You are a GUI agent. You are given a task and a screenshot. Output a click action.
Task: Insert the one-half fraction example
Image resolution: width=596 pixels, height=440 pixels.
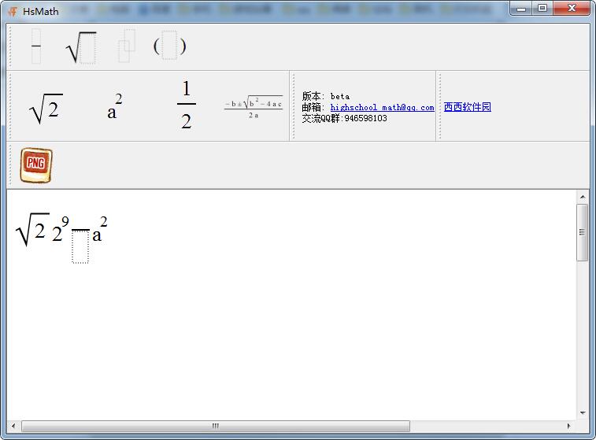[187, 105]
